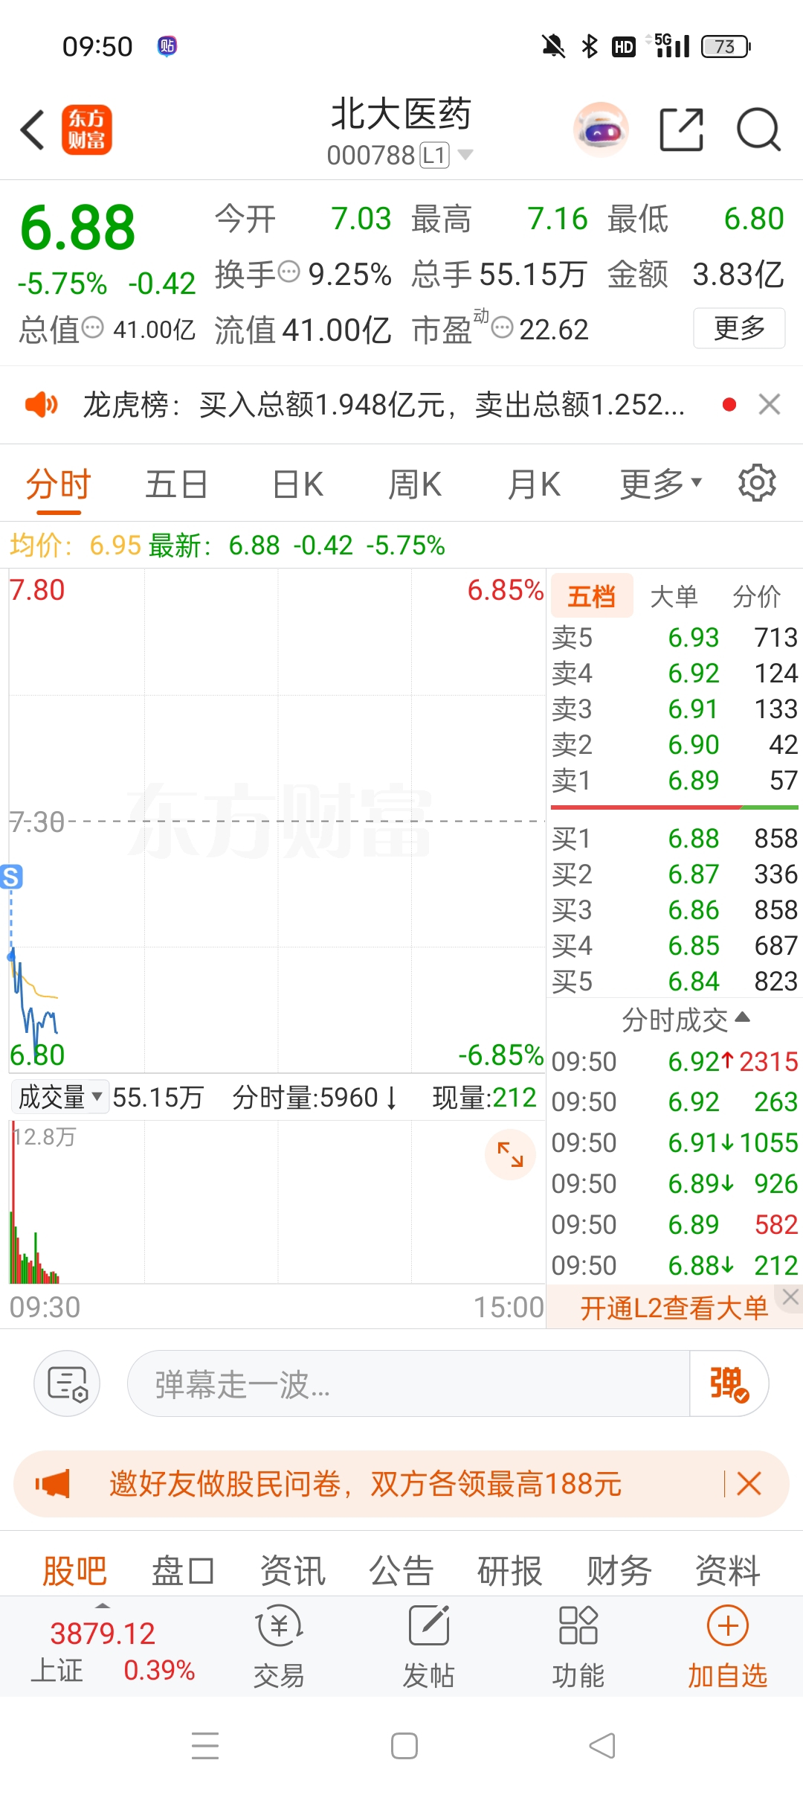Focus the 弹幕走一波 input field
Image resolution: width=803 pixels, height=1795 pixels.
(408, 1383)
